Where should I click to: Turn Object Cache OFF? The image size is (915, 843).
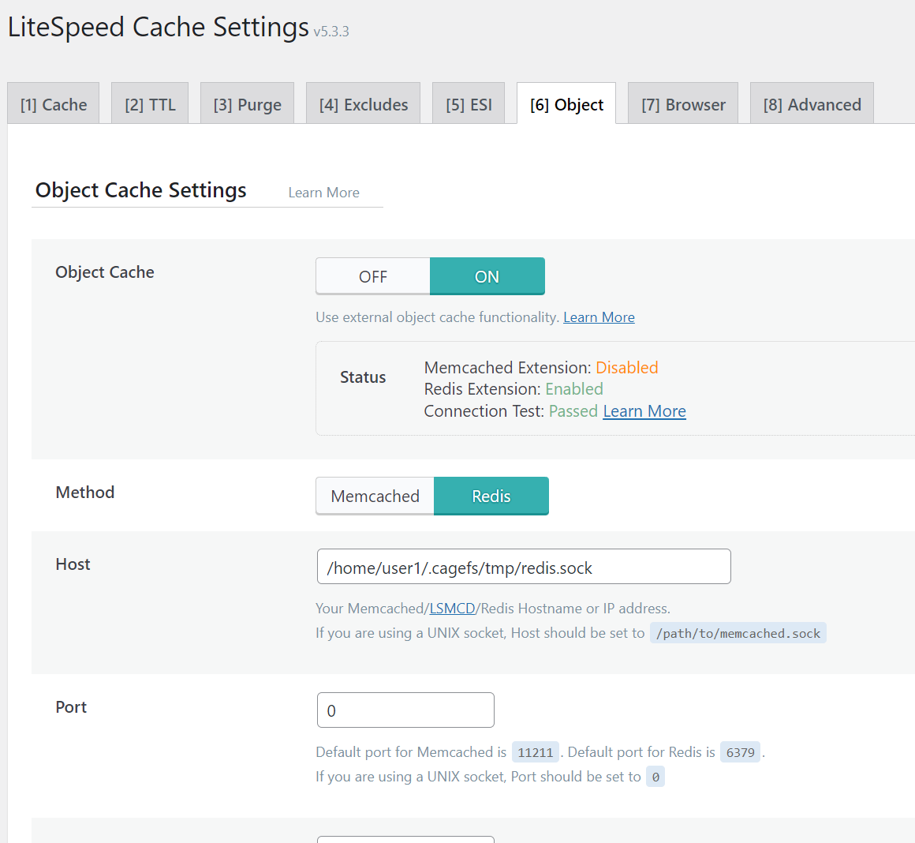pyautogui.click(x=373, y=276)
